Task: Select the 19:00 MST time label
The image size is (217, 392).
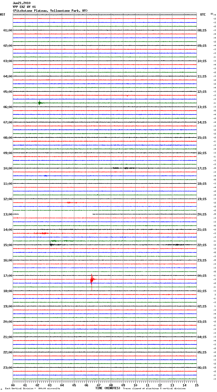Action: pos(8,306)
